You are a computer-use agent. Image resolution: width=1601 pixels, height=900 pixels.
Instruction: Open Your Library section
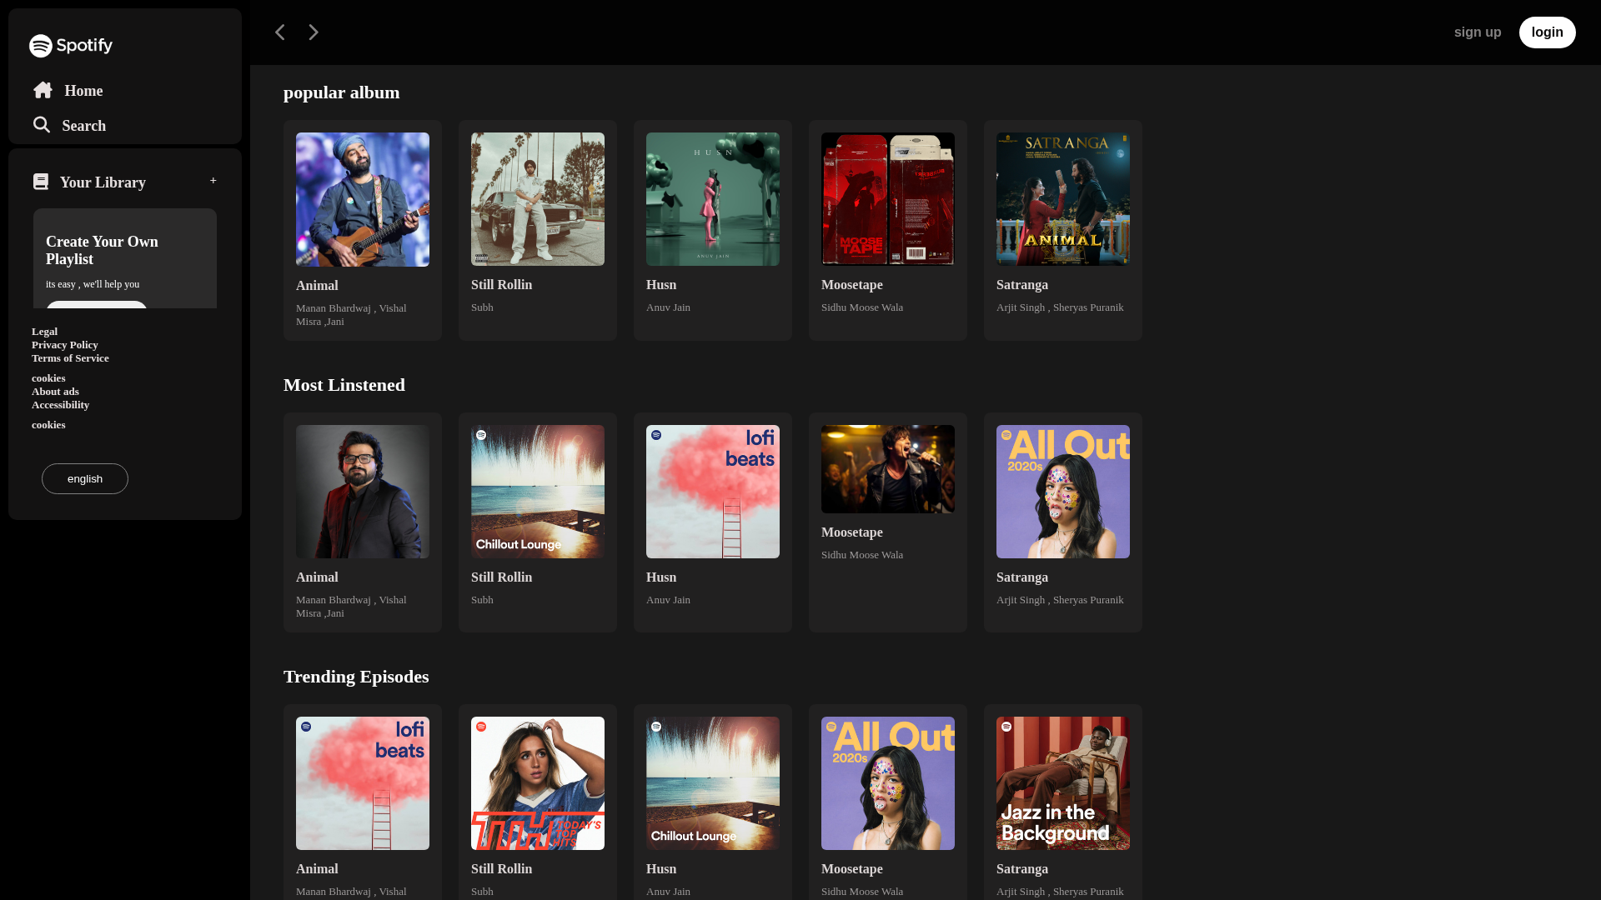click(x=103, y=182)
